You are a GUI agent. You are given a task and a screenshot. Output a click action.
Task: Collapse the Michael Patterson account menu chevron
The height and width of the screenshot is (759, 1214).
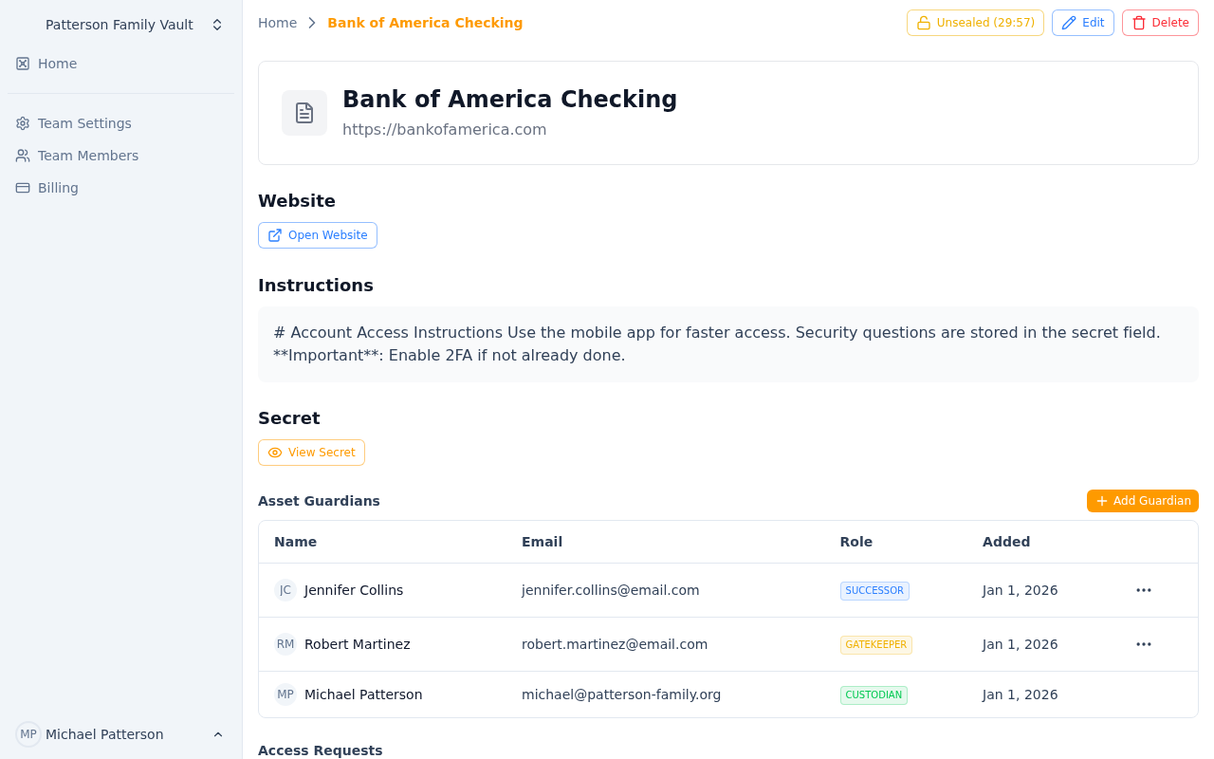point(218,734)
